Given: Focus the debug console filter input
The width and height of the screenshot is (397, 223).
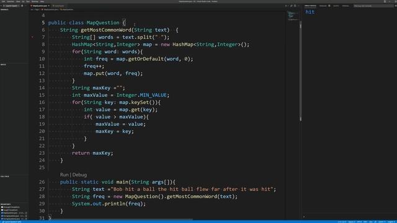Looking at the screenshot, I should [373, 6].
